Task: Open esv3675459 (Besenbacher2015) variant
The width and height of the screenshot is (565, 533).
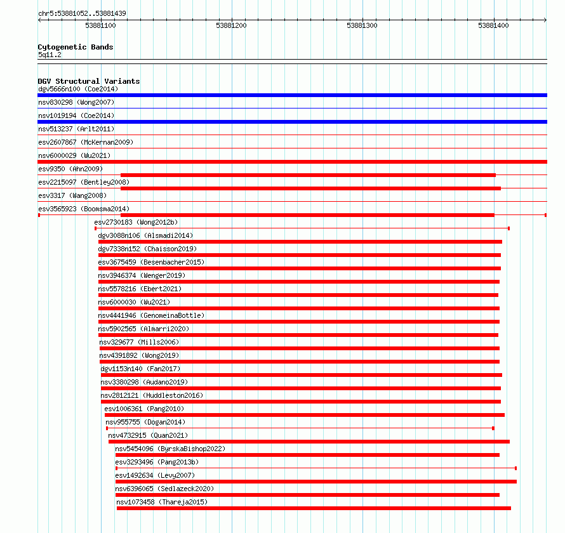Action: pyautogui.click(x=151, y=262)
